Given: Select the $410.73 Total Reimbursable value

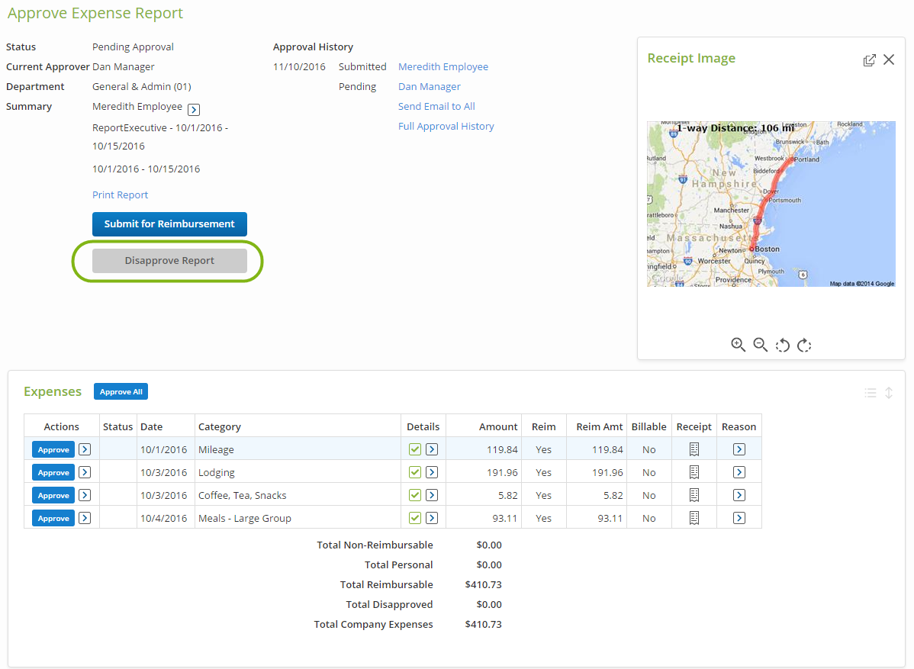Looking at the screenshot, I should [x=483, y=584].
